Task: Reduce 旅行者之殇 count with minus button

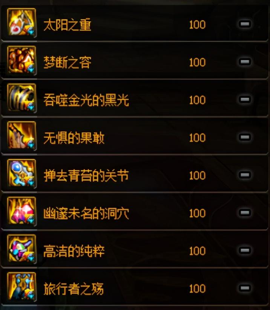Action: pos(245,288)
